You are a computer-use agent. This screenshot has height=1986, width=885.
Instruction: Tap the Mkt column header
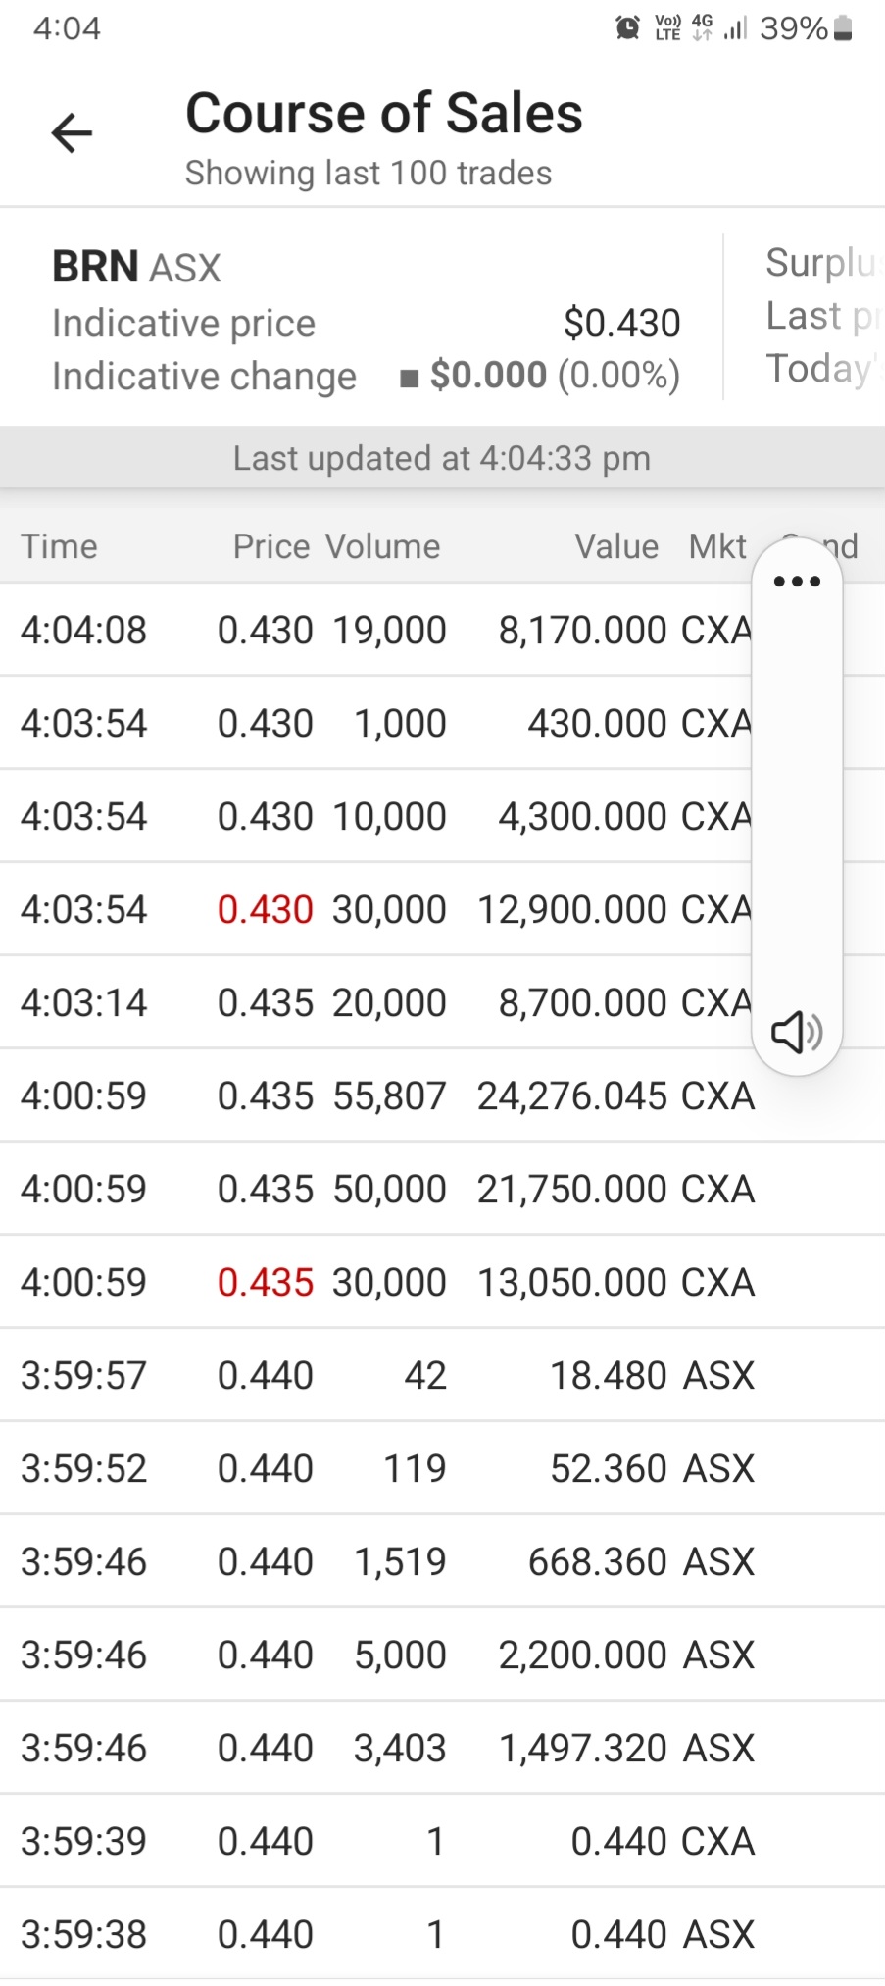tap(717, 546)
